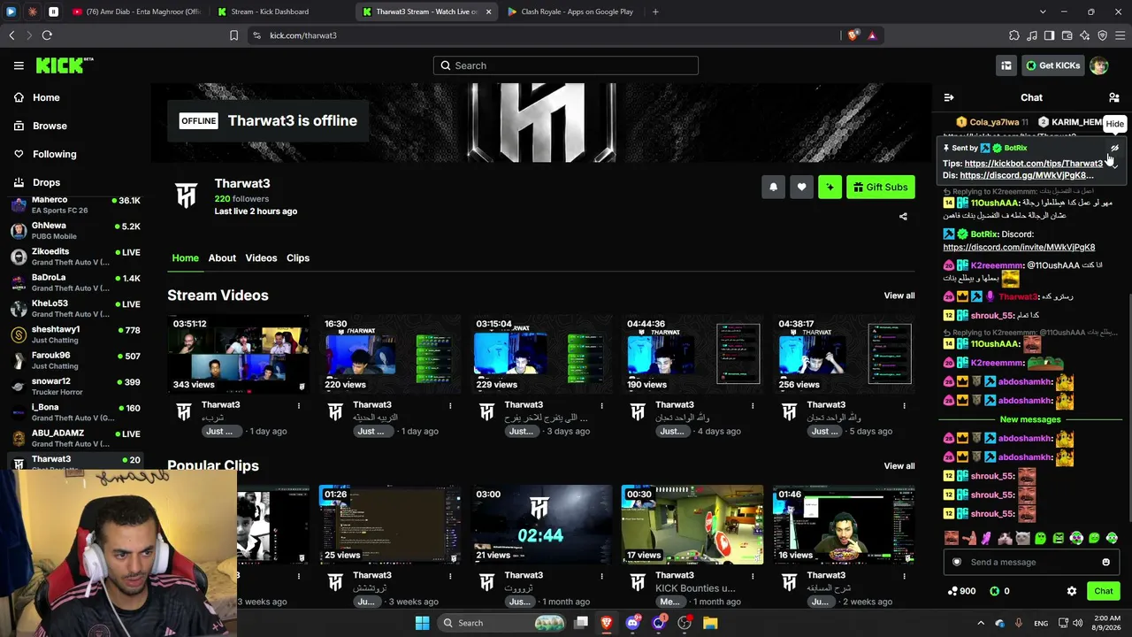Screen dimensions: 1132x637
Task: Open Windows Start menu
Action: 422,623
